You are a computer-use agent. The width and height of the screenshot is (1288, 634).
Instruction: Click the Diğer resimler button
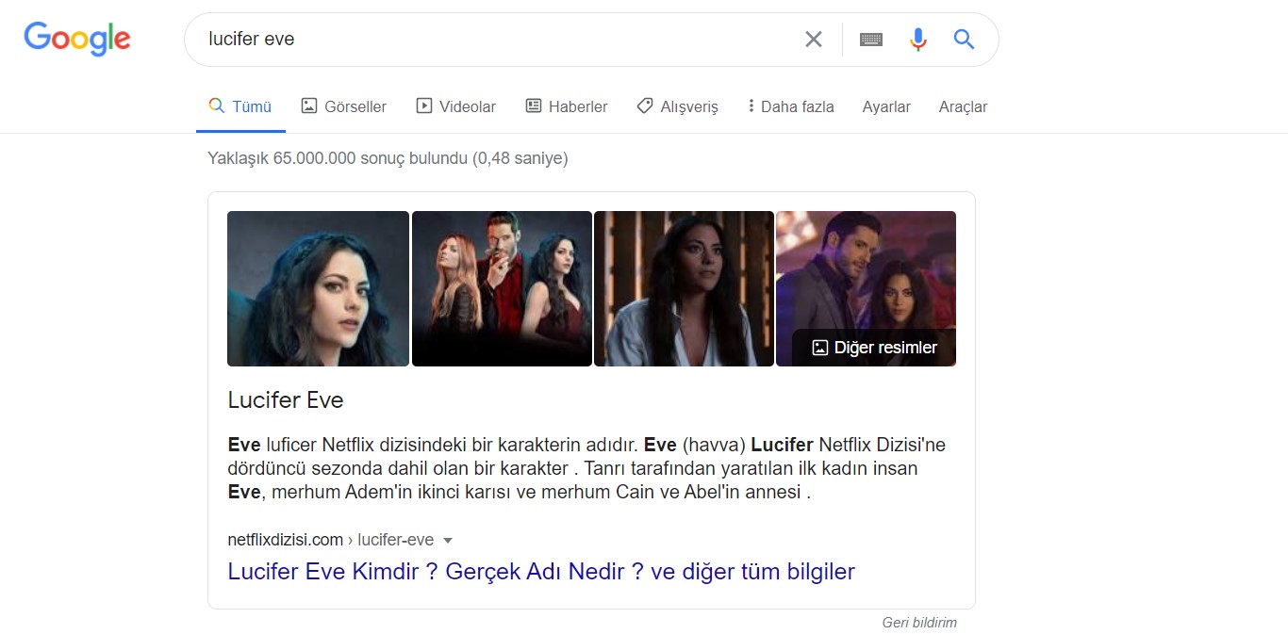[x=874, y=348]
